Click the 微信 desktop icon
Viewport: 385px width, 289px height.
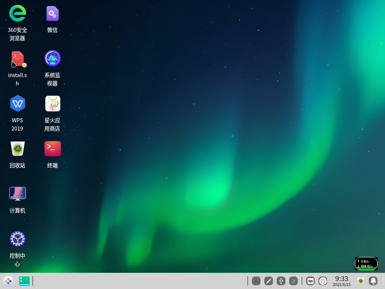click(53, 14)
